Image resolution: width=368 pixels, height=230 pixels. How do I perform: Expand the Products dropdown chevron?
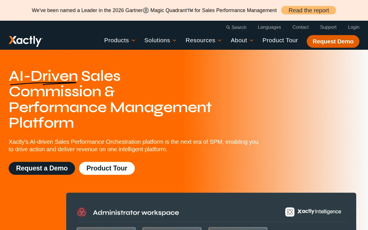click(x=133, y=41)
